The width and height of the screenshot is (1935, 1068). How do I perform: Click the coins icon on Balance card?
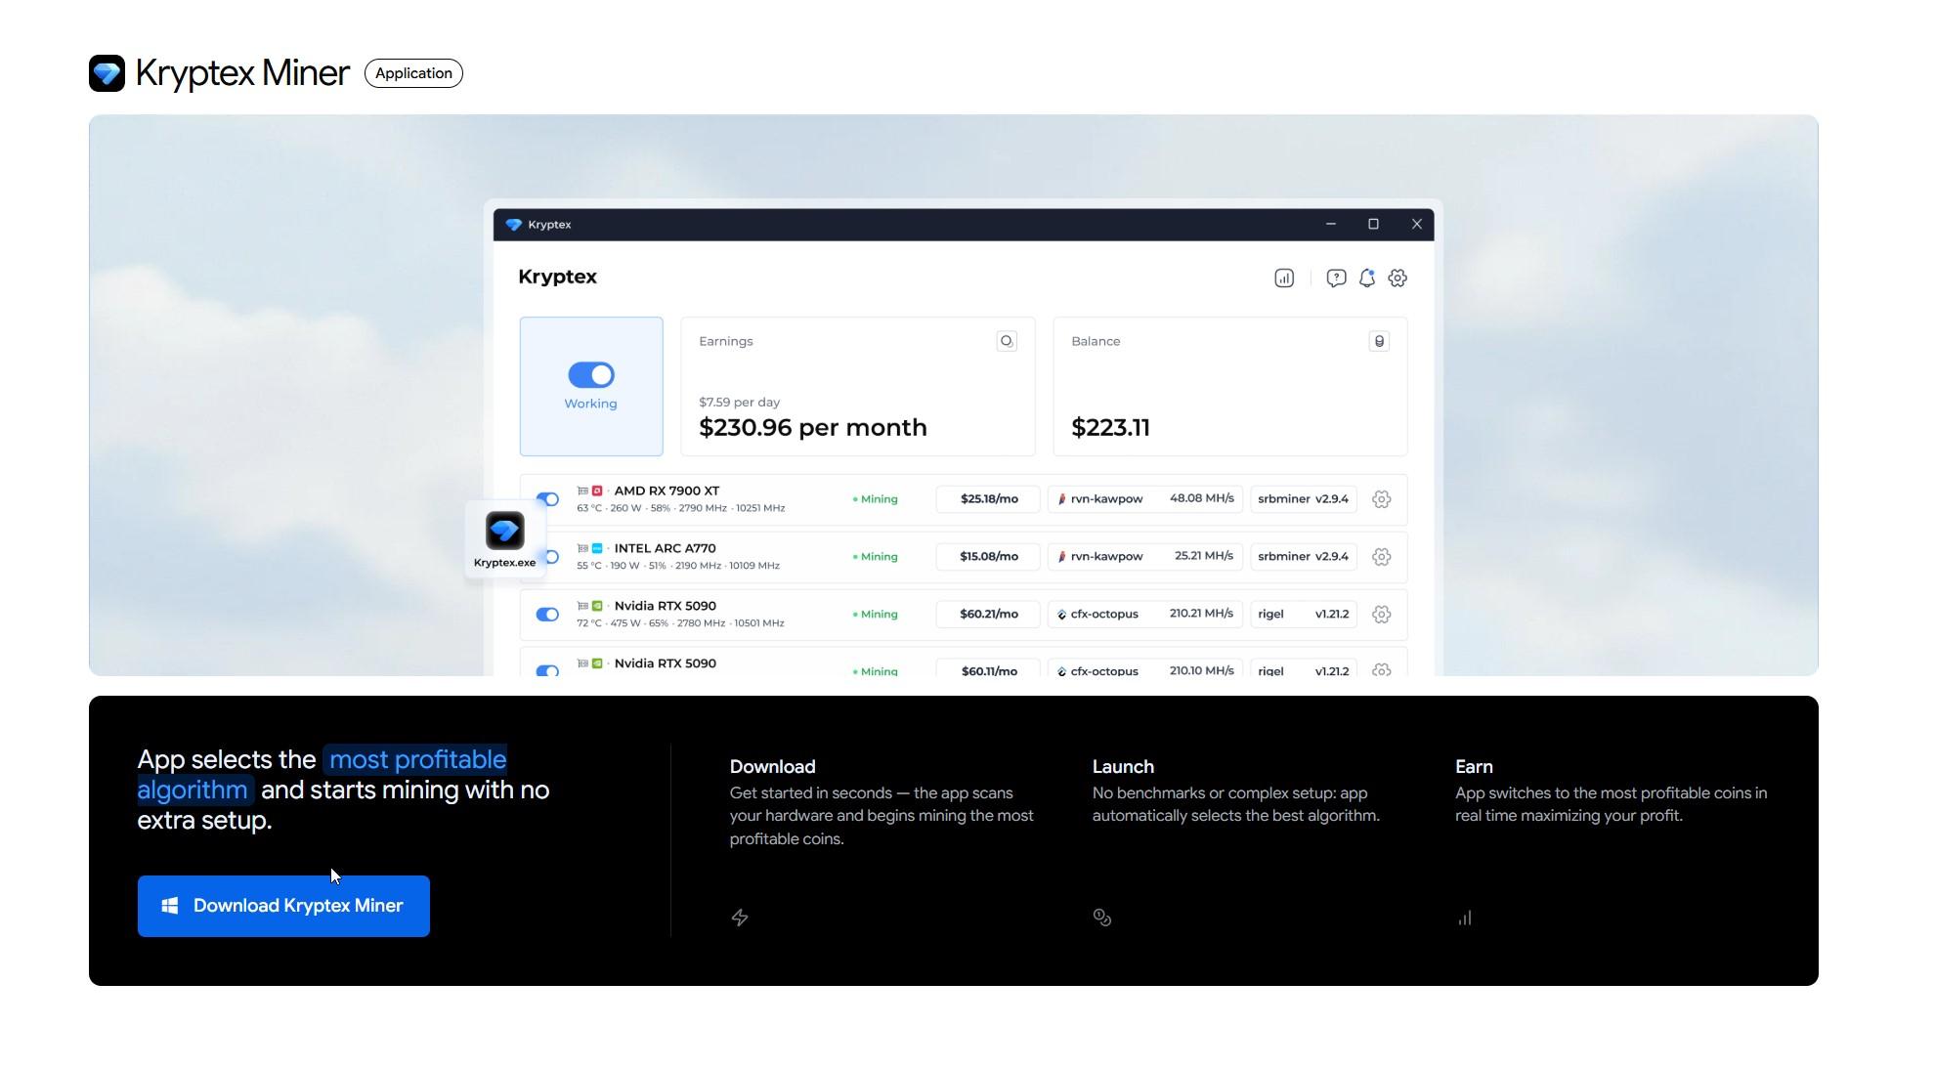(1379, 340)
